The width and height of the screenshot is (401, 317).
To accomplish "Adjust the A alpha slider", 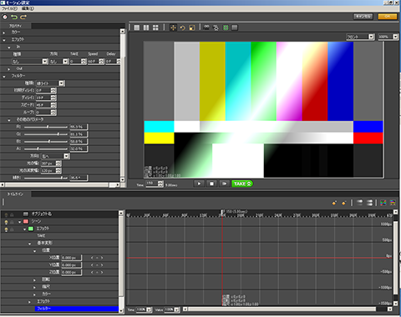I will click(46, 148).
